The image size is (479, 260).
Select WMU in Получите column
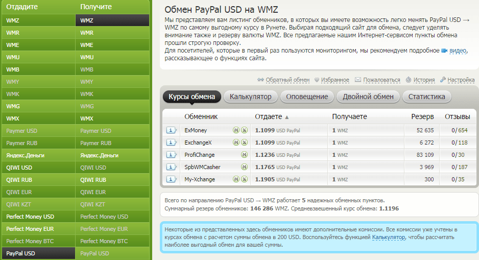(112, 57)
